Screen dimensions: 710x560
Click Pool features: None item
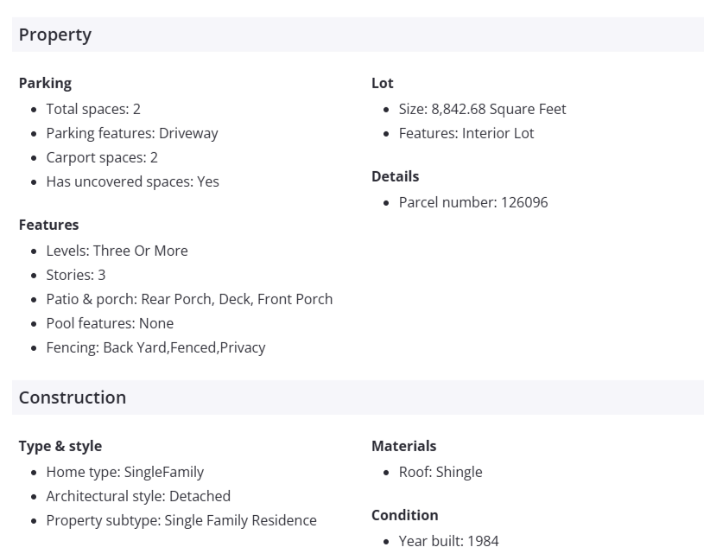coord(110,323)
